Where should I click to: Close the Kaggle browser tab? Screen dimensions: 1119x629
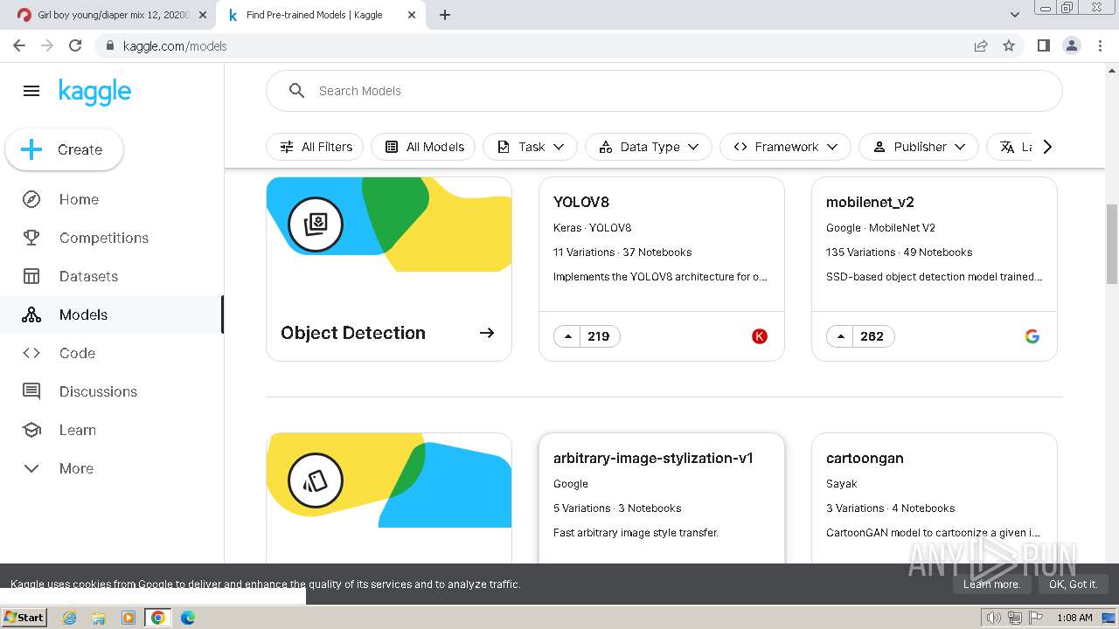411,15
